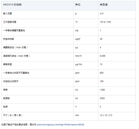Select the '非线性比例因子' row label

click(x=11, y=81)
